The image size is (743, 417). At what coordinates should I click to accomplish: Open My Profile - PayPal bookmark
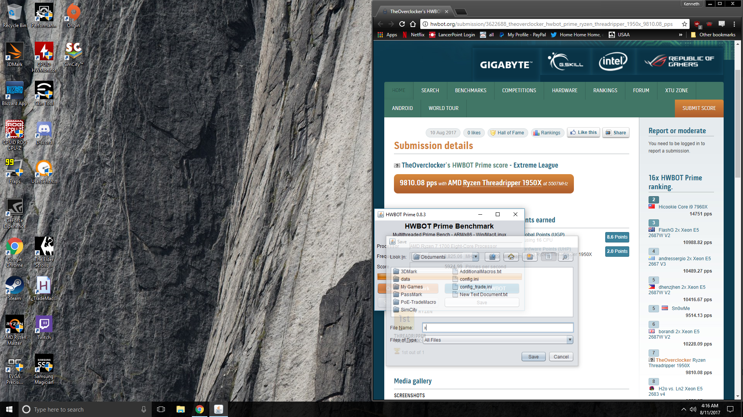click(523, 35)
